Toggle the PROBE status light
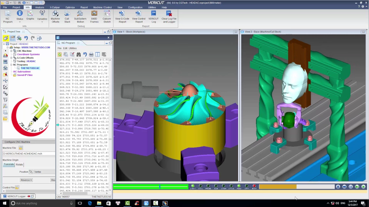The width and height of the screenshot is (369, 207). tap(208, 187)
